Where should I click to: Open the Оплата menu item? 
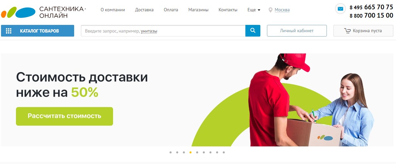pos(171,10)
